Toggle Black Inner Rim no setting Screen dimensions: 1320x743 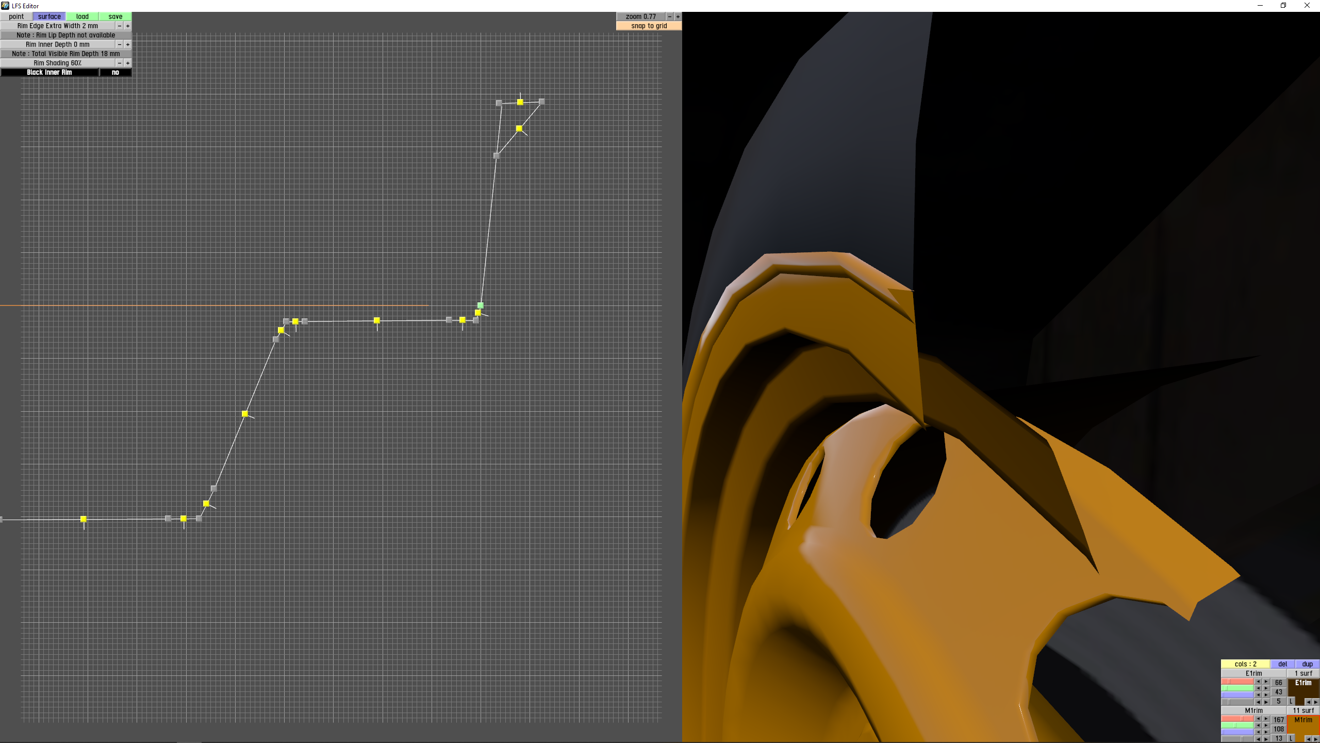coord(115,72)
